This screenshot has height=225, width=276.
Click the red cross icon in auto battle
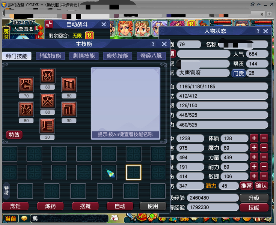point(49,24)
